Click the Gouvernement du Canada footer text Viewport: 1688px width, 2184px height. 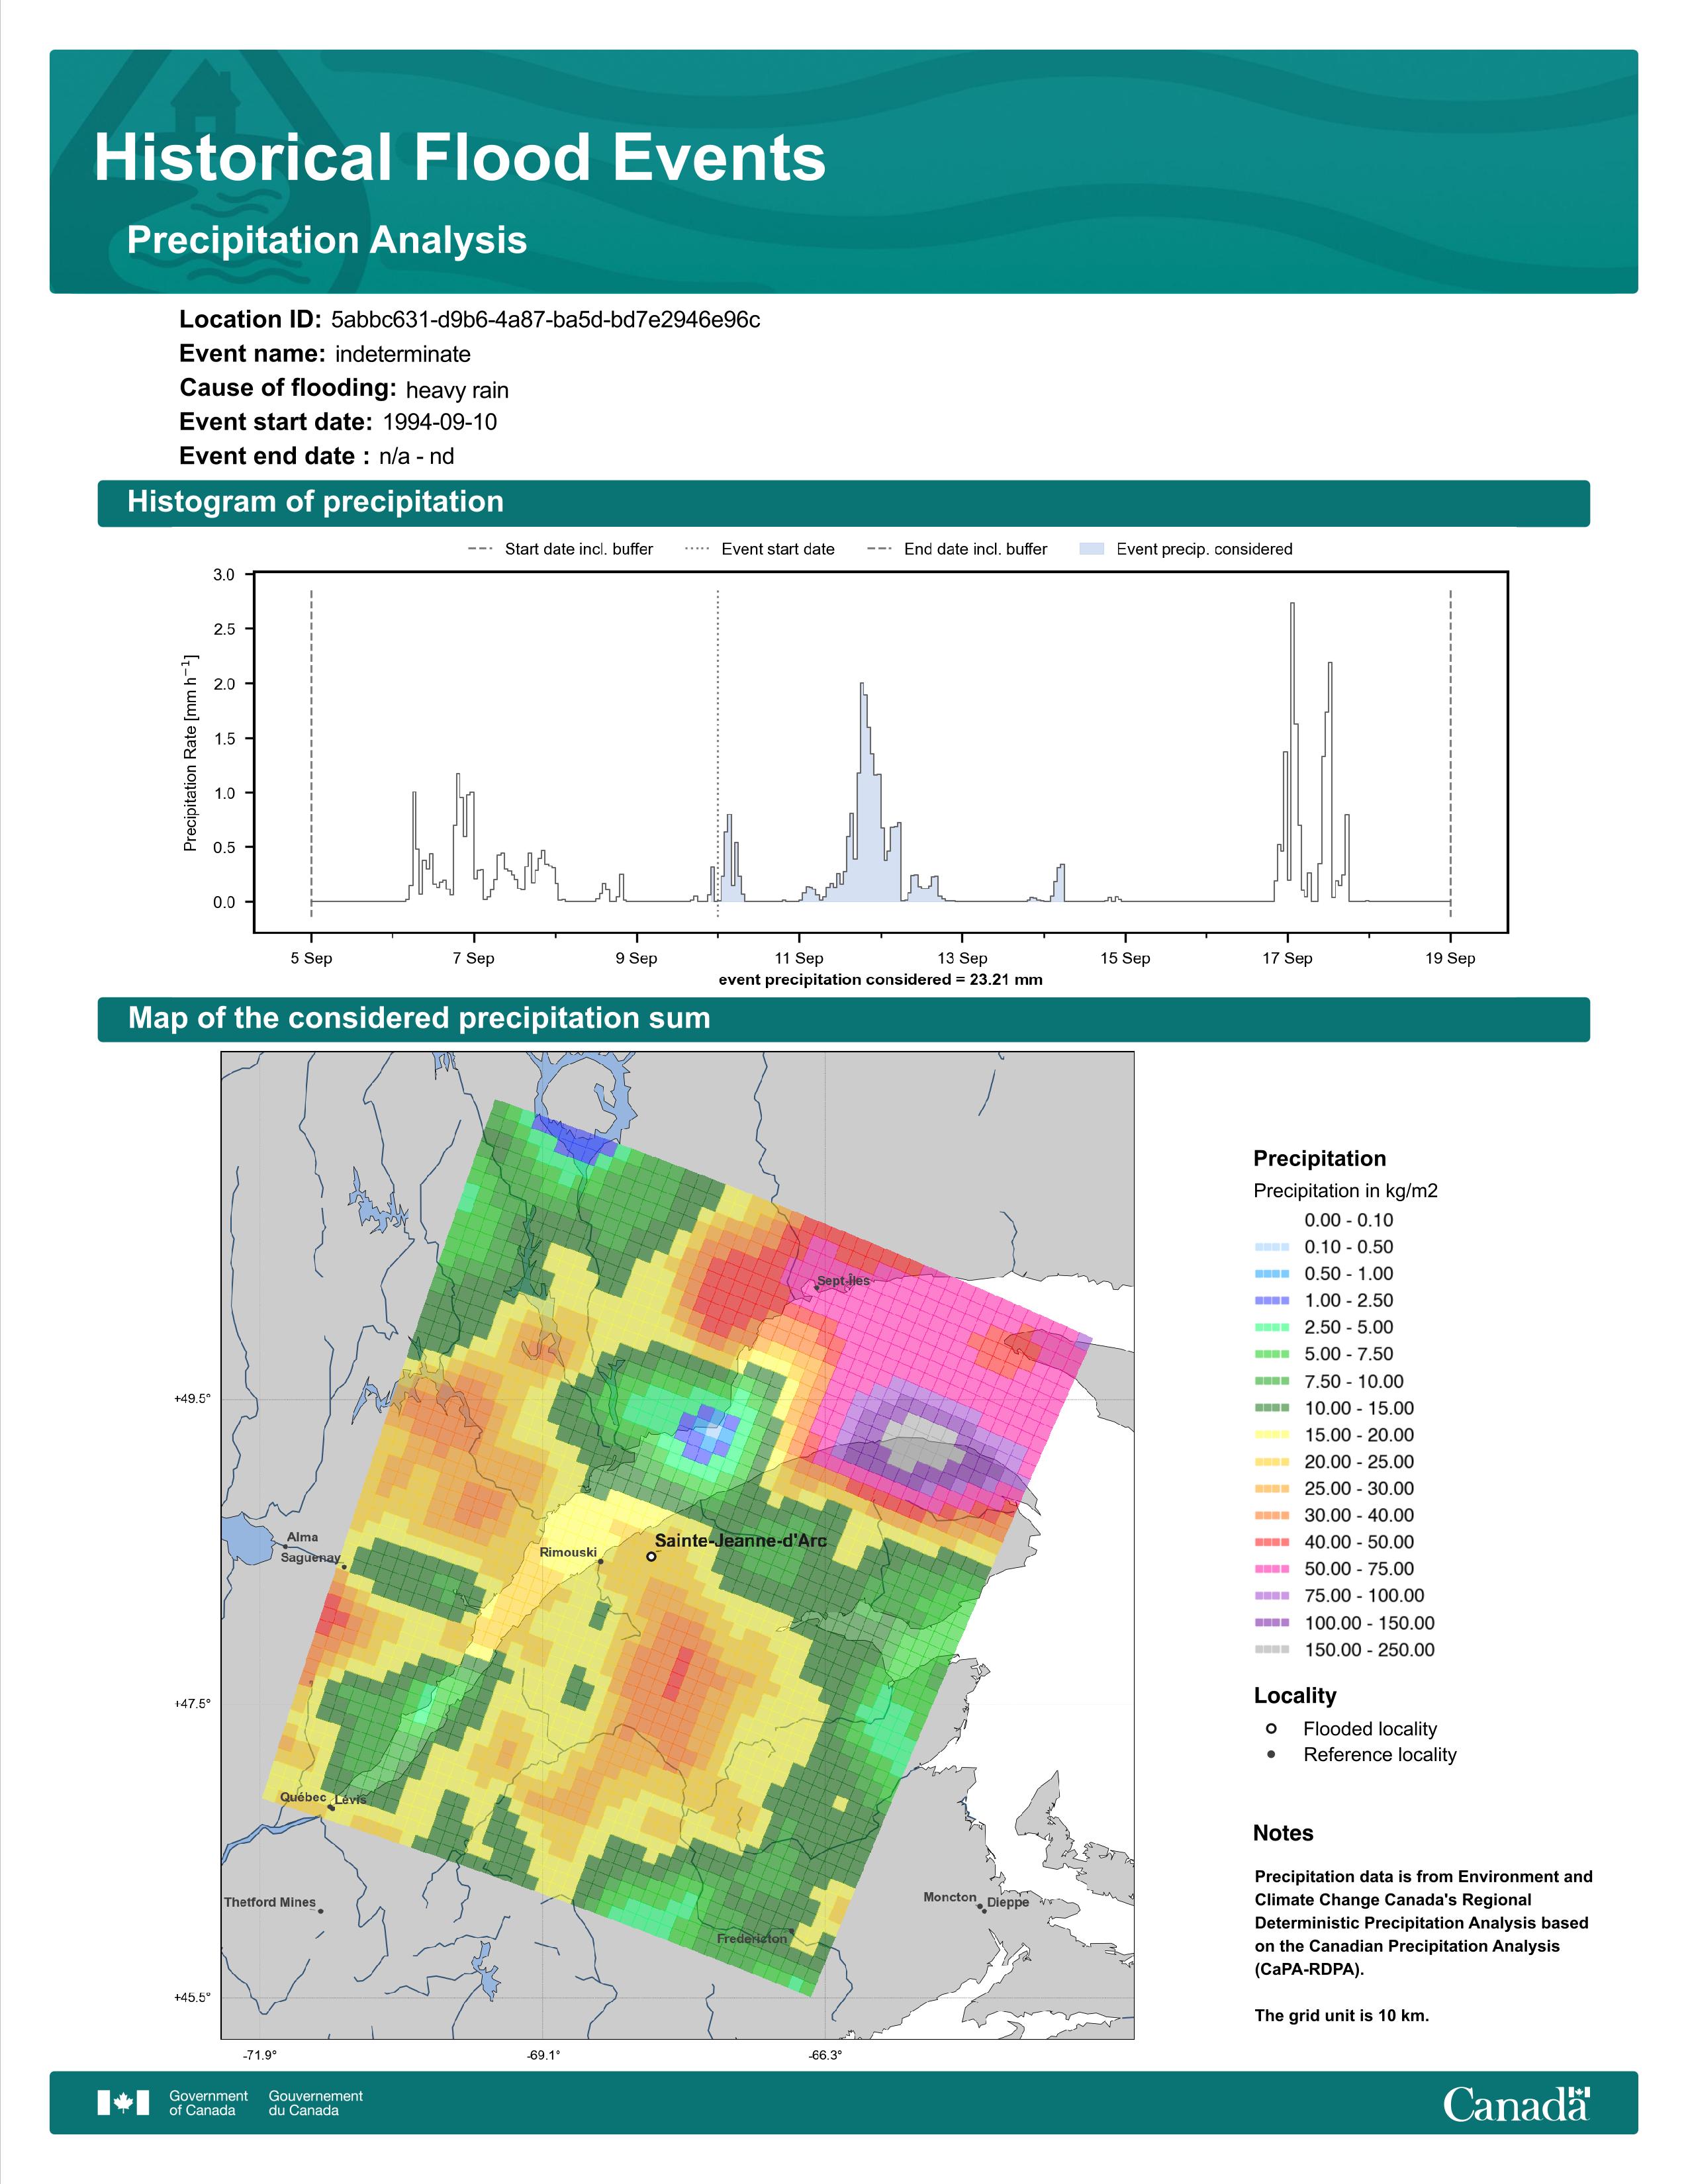316,2103
